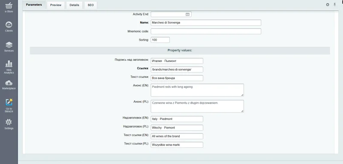This screenshot has height=164, width=343.
Task: Click the Текст ссылки (EN) field
Action: pyautogui.click(x=177, y=136)
